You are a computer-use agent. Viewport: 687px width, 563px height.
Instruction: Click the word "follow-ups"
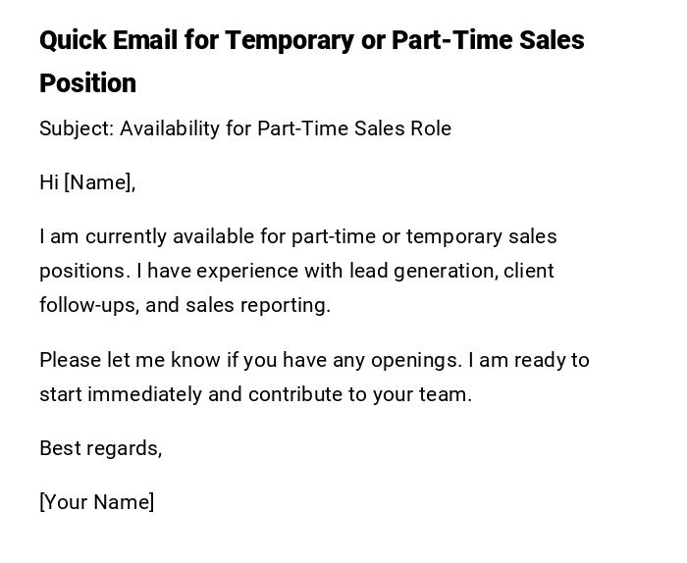(88, 305)
